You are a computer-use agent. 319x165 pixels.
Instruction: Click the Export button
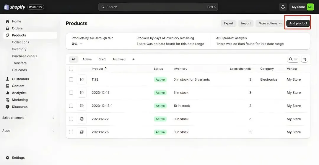pos(228,24)
